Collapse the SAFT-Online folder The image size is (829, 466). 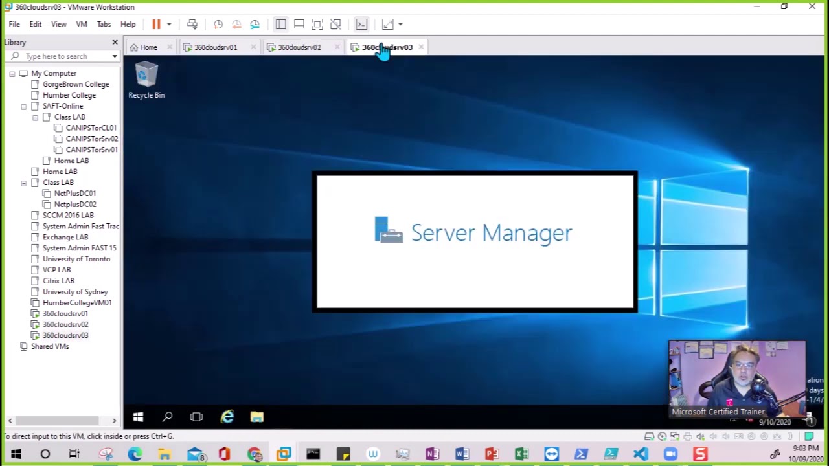[x=23, y=106]
